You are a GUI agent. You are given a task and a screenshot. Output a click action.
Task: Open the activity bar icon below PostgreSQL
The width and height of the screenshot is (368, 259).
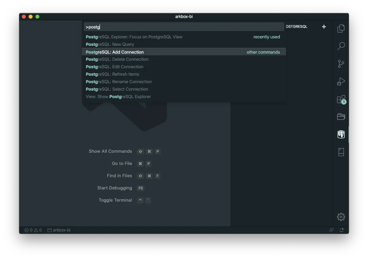(341, 152)
